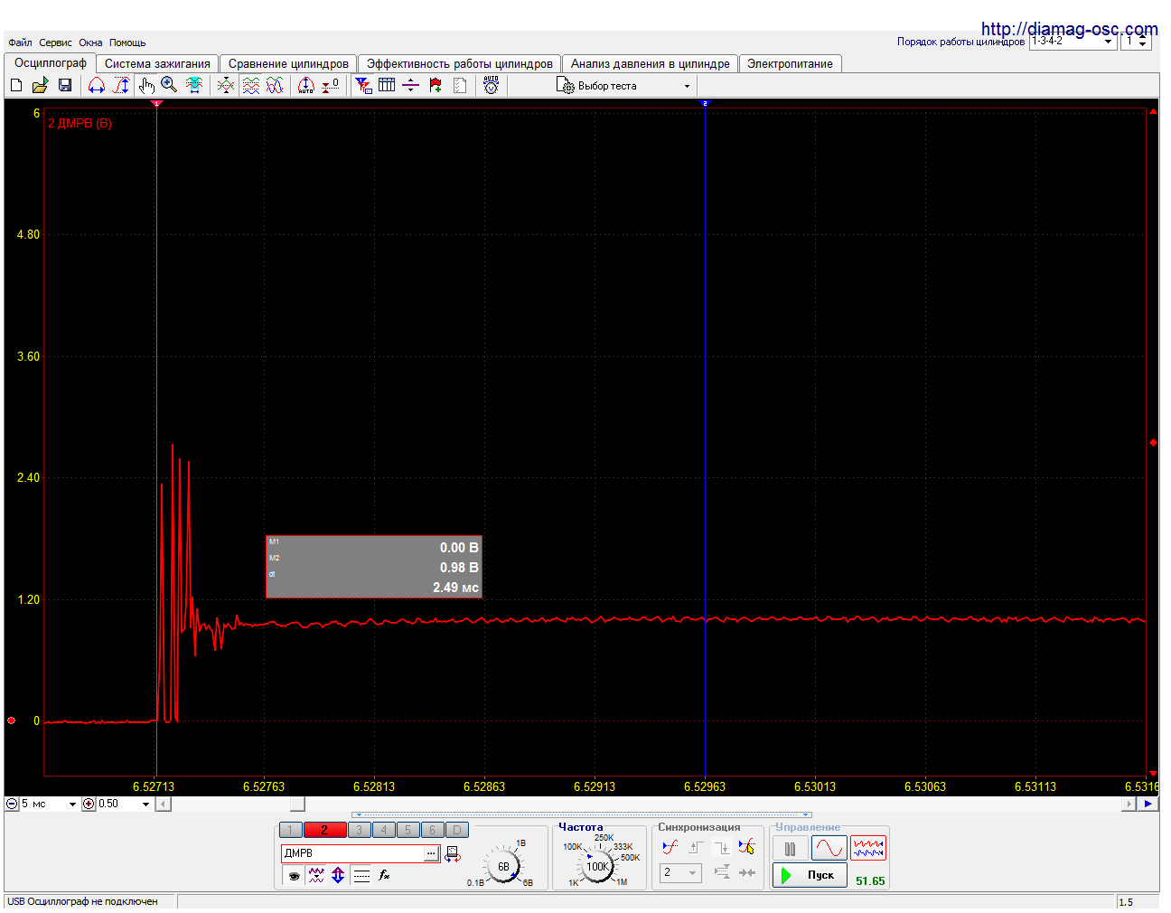Toggle the grid table toolbar icon

387,85
